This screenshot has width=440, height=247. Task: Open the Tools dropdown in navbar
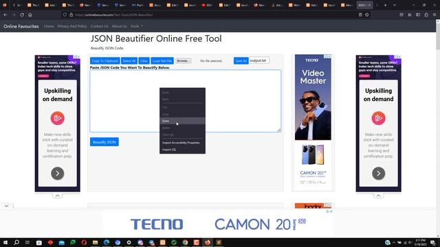click(x=137, y=26)
